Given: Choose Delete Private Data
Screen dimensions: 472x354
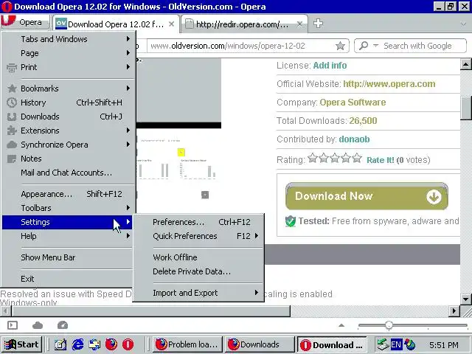Looking at the screenshot, I should pos(198,271).
